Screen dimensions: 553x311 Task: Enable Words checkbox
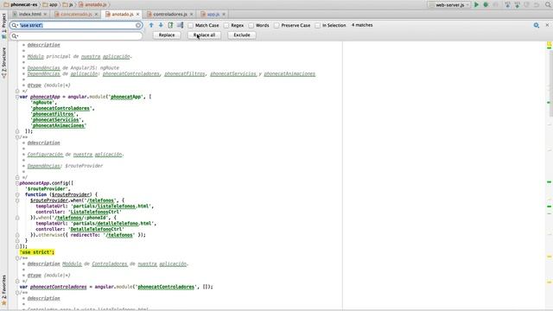tap(251, 25)
